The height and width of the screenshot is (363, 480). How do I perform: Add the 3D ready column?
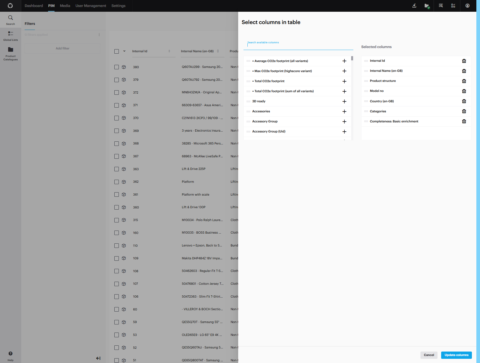pos(344,101)
